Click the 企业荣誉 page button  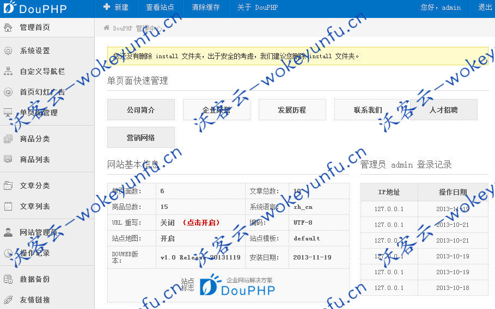(x=217, y=110)
